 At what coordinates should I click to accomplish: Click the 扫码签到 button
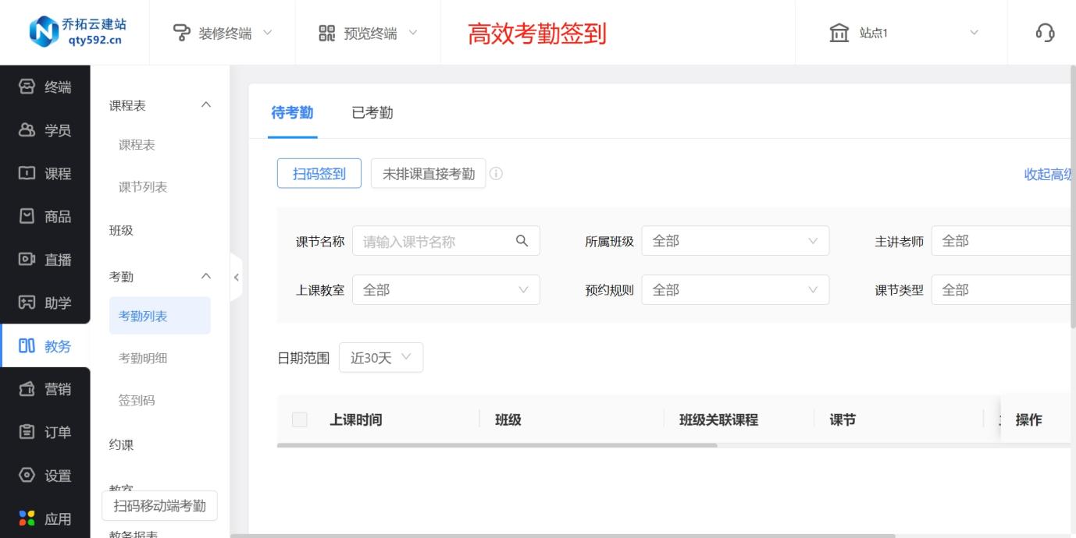pyautogui.click(x=319, y=174)
